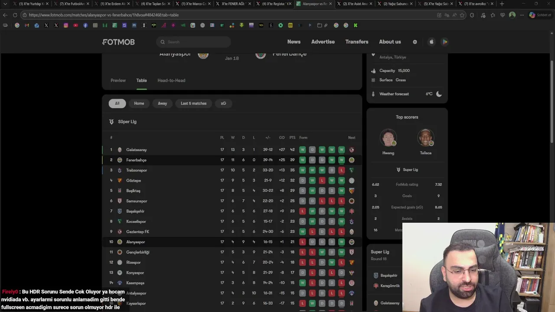Image resolution: width=555 pixels, height=312 pixels.
Task: Open the browser three-dots menu
Action: click(x=523, y=15)
